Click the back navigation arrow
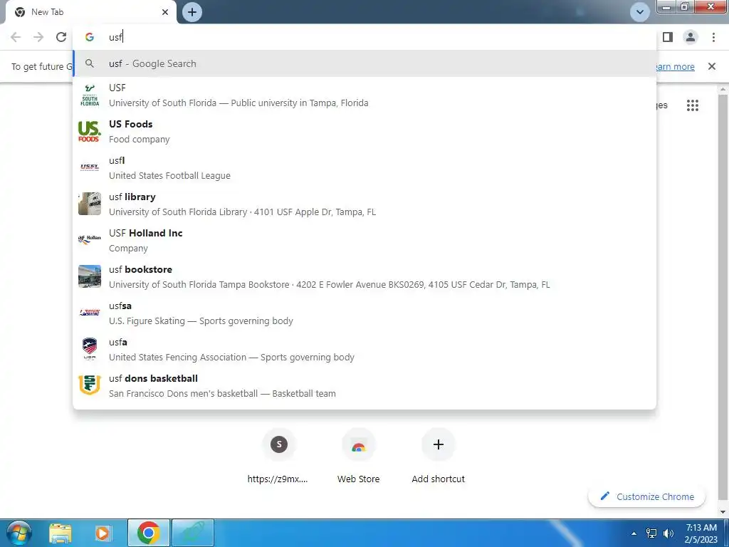This screenshot has height=547, width=729. pyautogui.click(x=16, y=37)
